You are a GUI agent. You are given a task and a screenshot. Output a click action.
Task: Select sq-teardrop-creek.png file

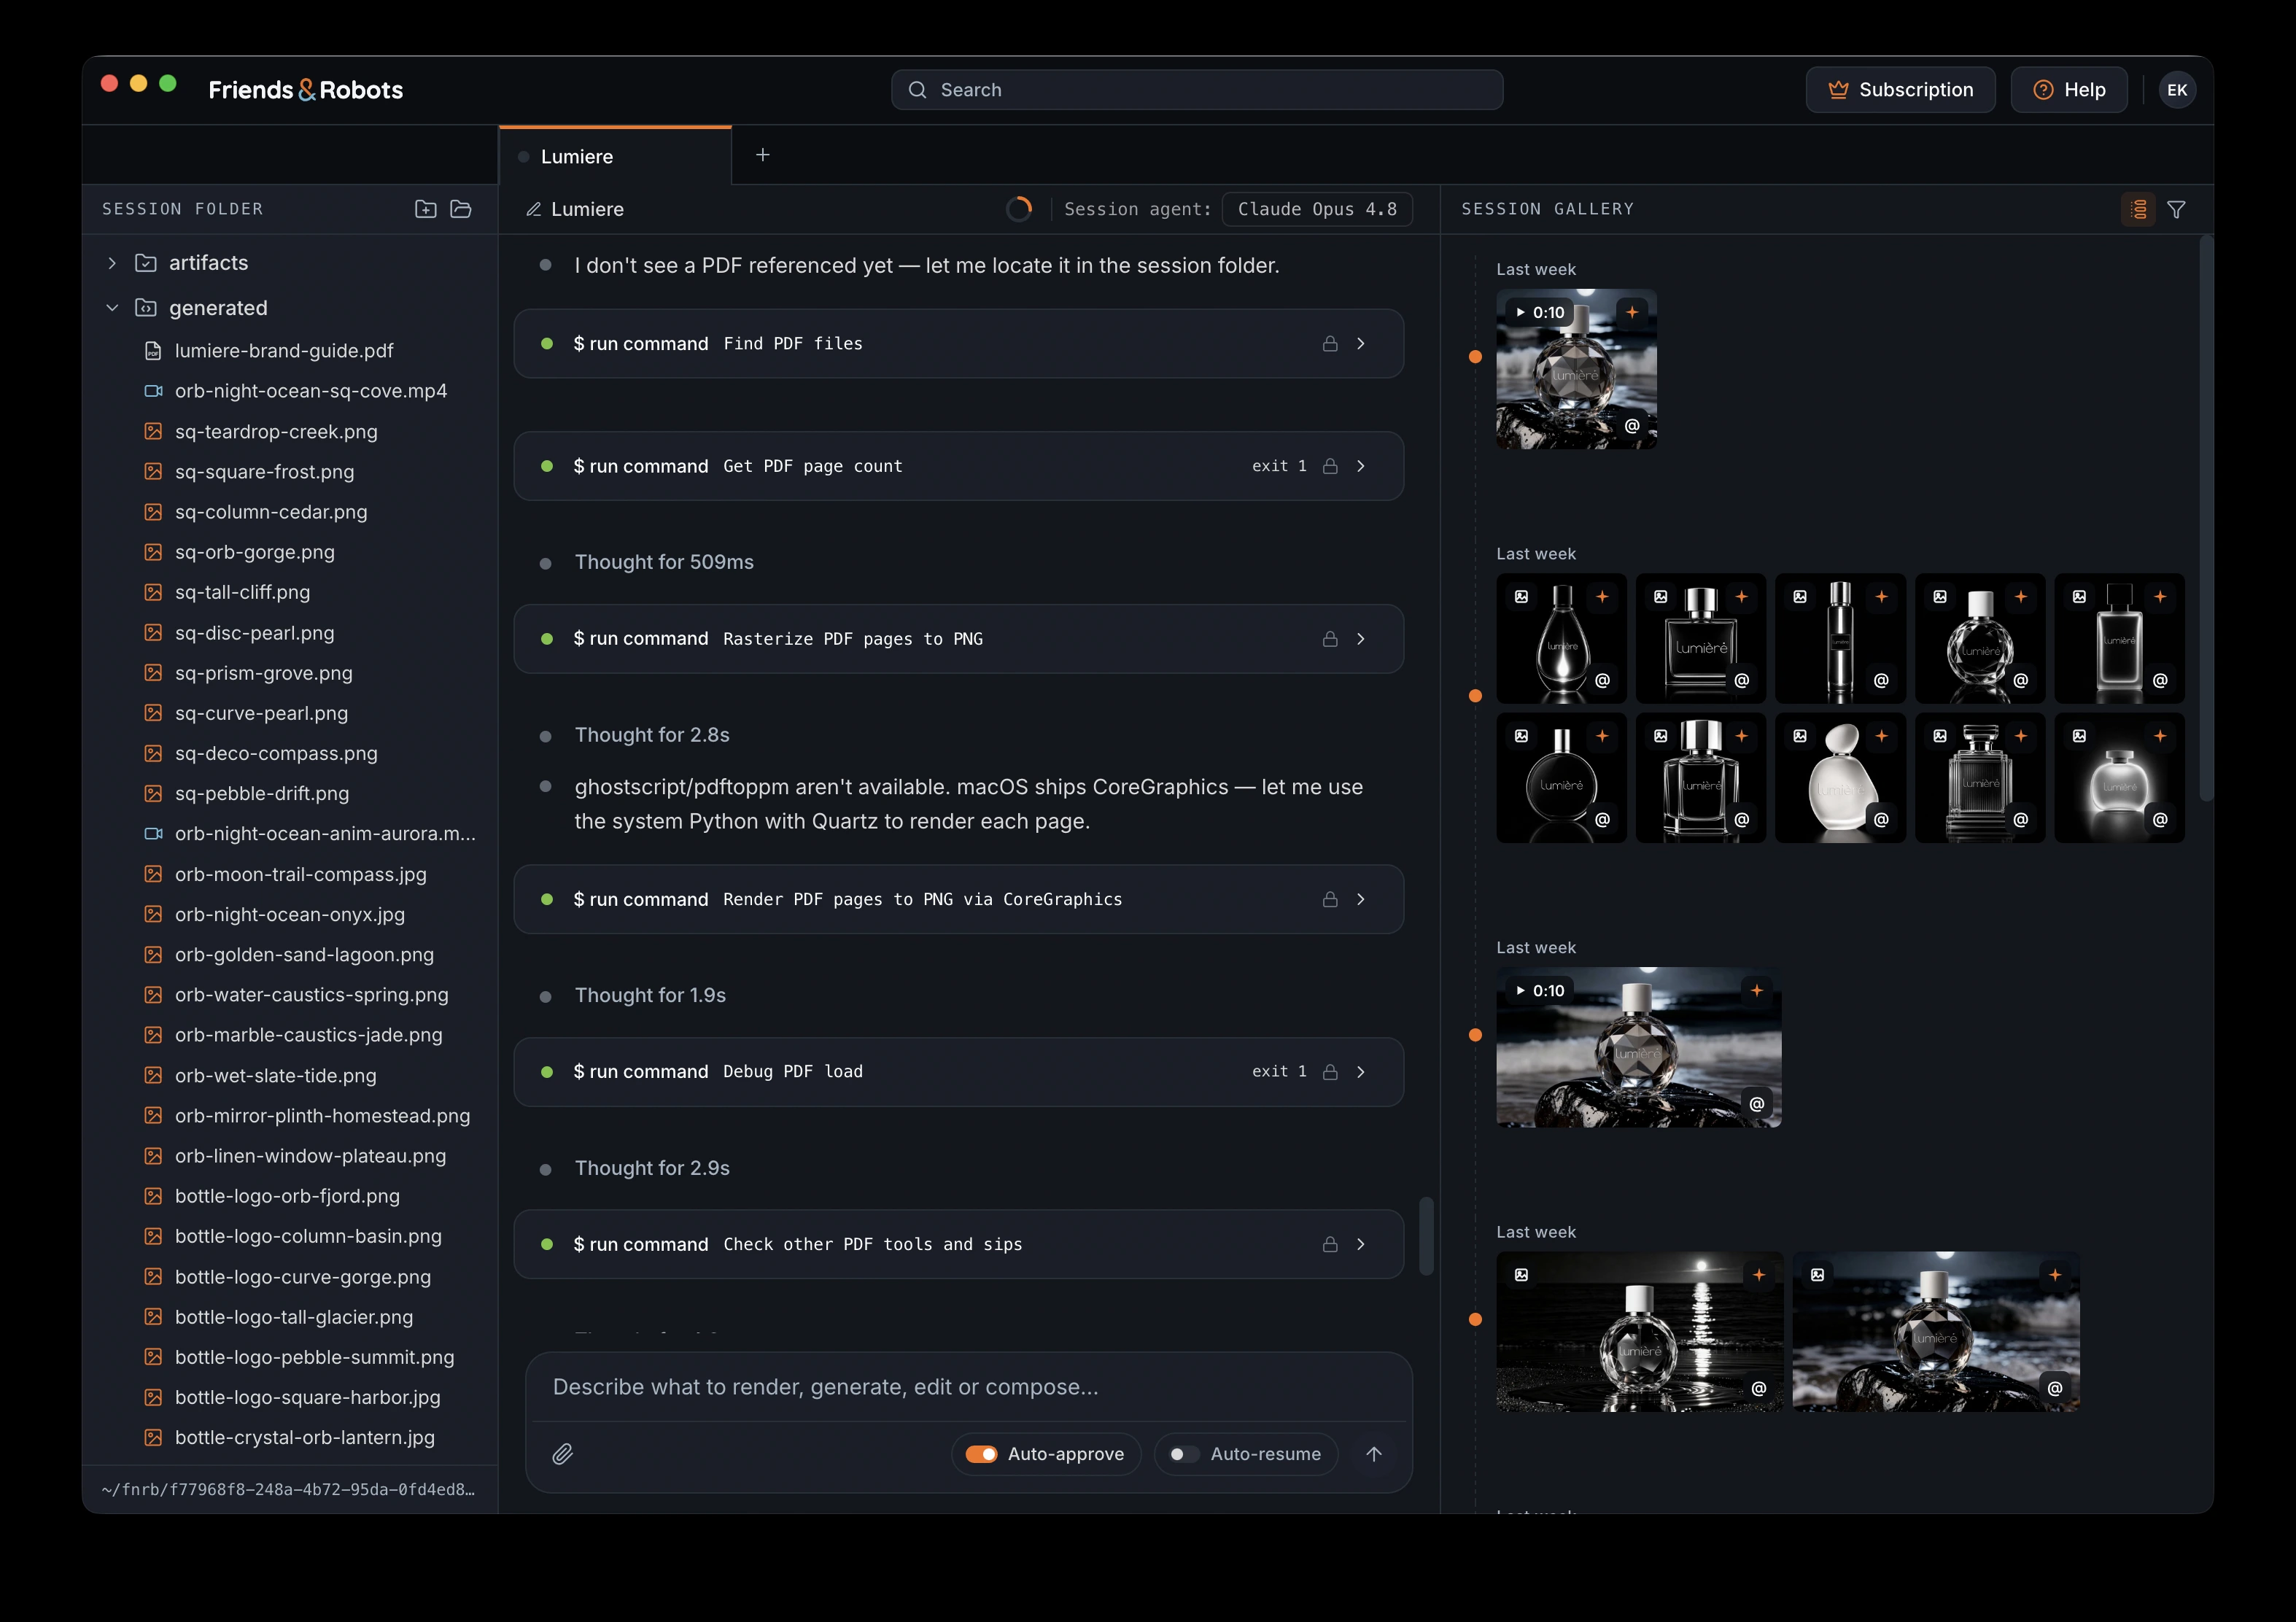[276, 432]
